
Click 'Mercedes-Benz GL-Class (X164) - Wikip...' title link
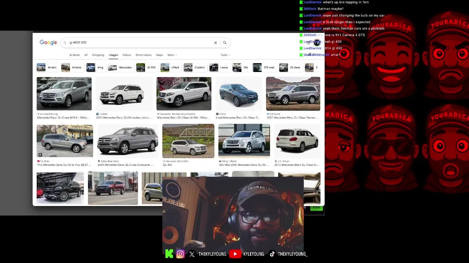tap(63, 118)
